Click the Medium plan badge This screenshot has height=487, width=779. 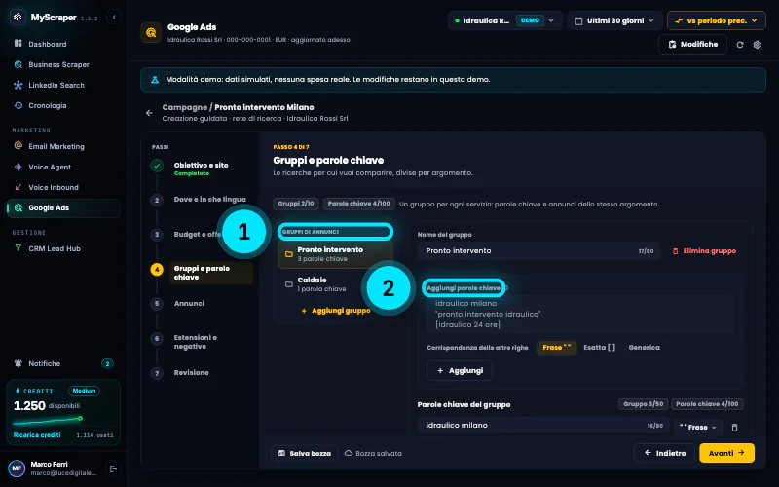84,391
